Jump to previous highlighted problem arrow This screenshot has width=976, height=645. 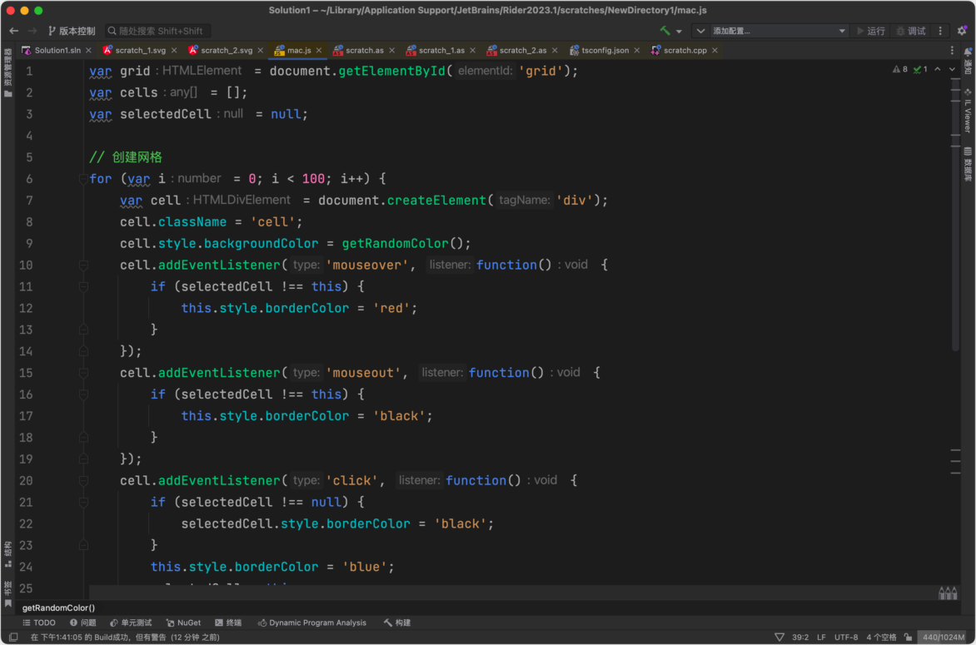coord(938,70)
